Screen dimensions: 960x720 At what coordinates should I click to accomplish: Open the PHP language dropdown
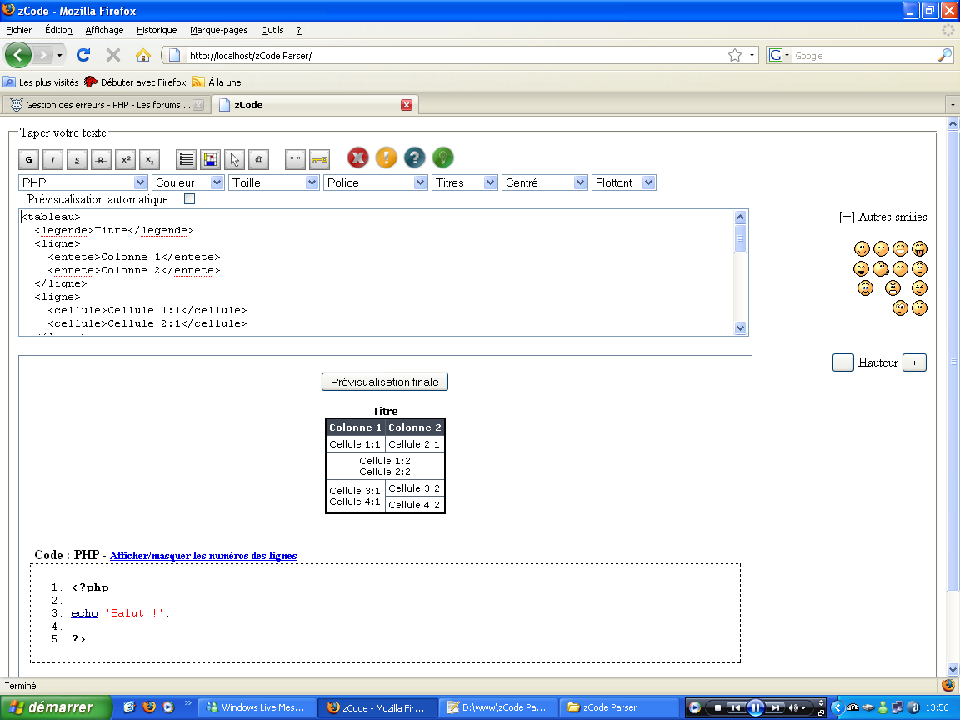82,182
